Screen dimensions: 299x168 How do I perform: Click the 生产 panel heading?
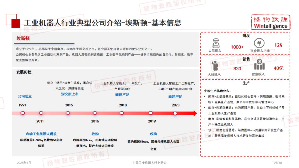[x=246, y=83]
